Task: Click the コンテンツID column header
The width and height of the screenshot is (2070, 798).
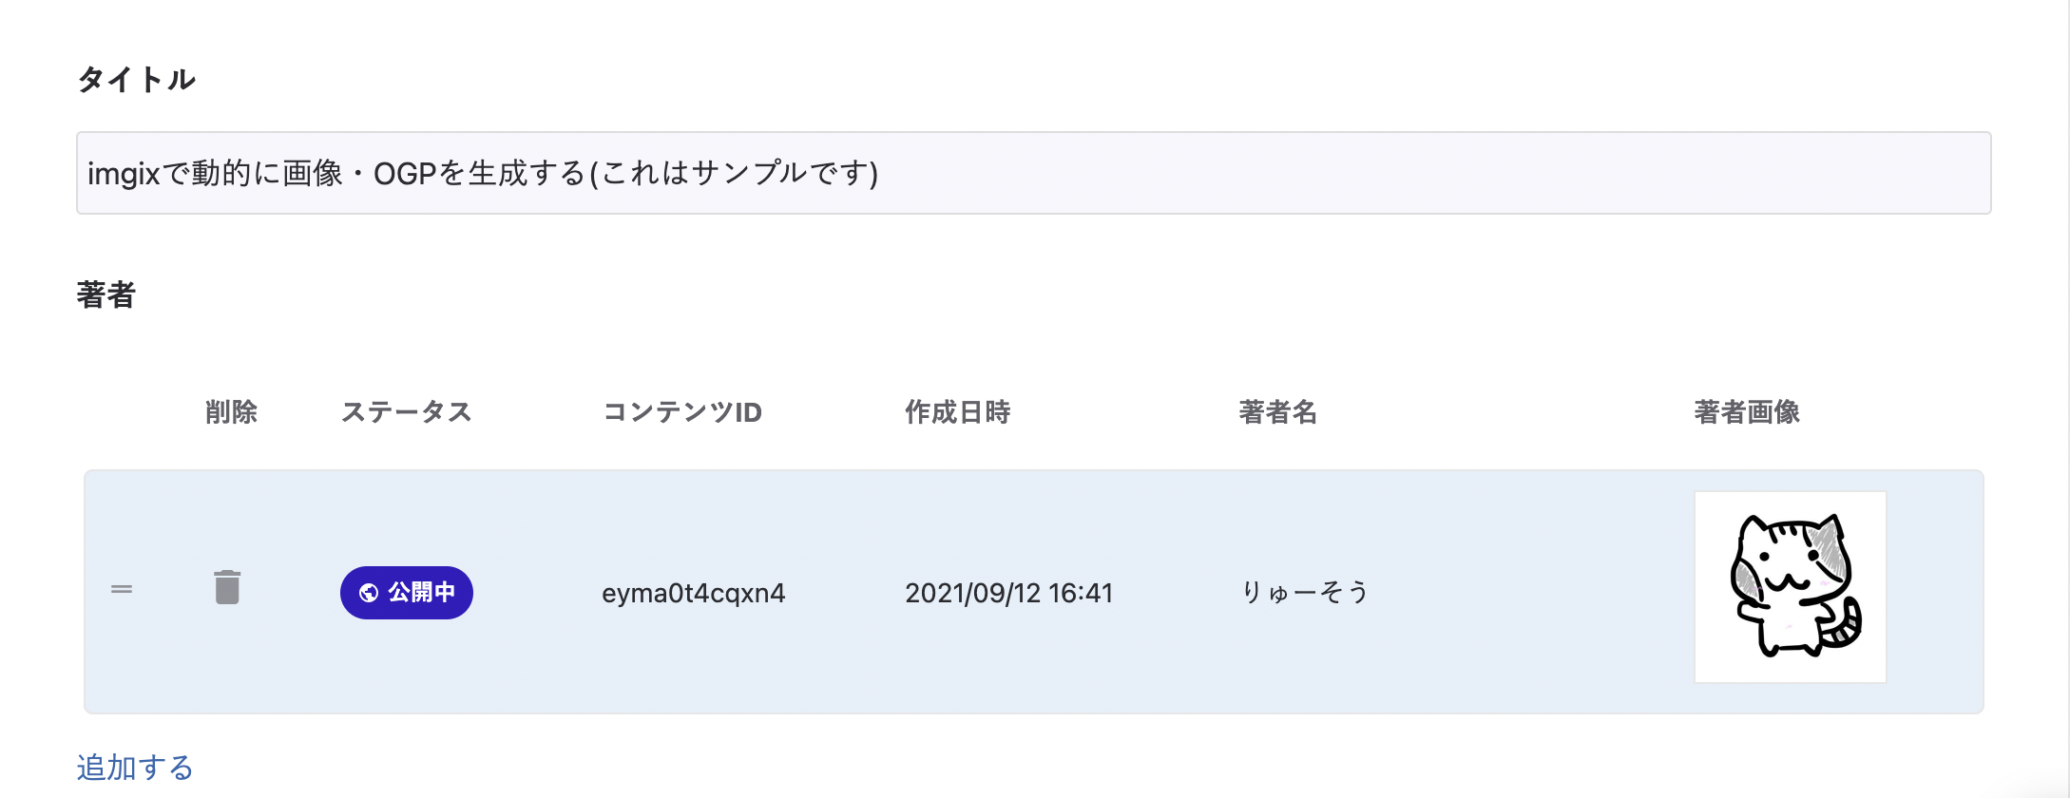Action: coord(682,412)
